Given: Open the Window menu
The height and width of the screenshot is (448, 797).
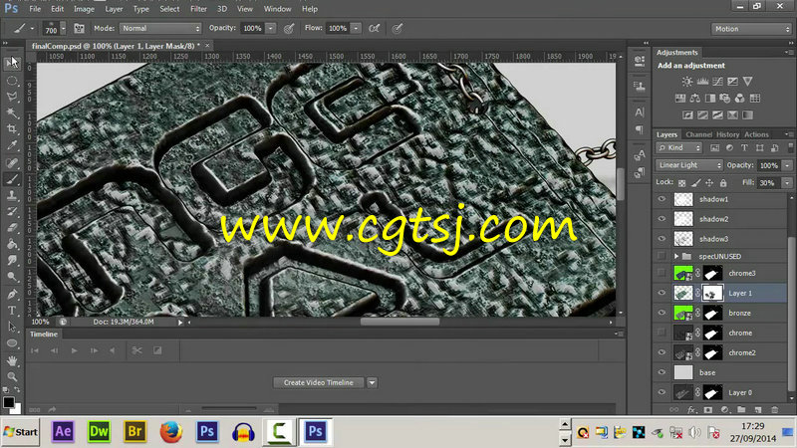Looking at the screenshot, I should (x=277, y=9).
